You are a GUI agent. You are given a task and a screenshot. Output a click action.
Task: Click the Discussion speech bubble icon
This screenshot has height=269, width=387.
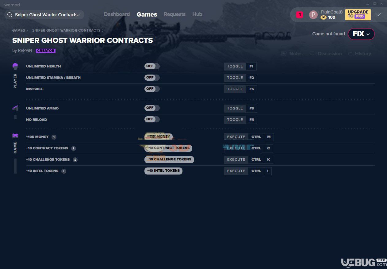click(x=312, y=54)
